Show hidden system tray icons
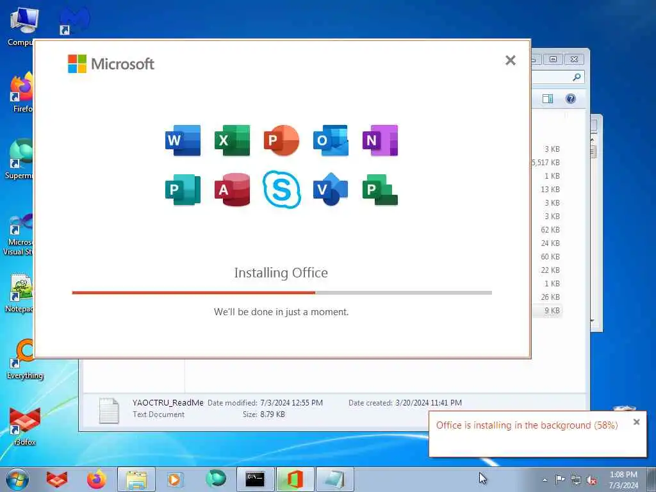This screenshot has height=492, width=656. tap(545, 480)
